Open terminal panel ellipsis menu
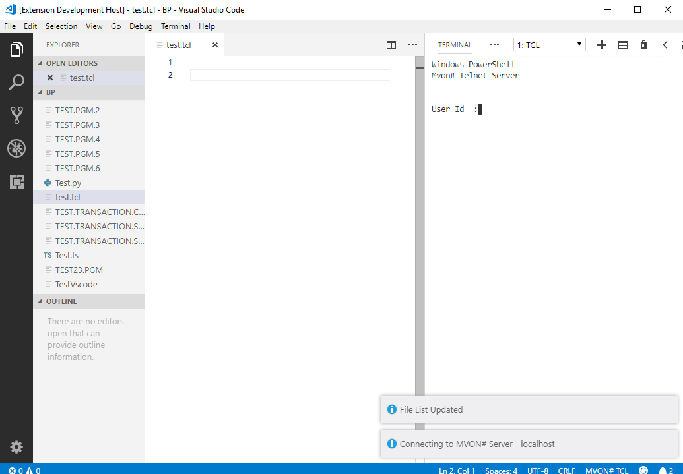The height and width of the screenshot is (474, 683). [x=494, y=45]
